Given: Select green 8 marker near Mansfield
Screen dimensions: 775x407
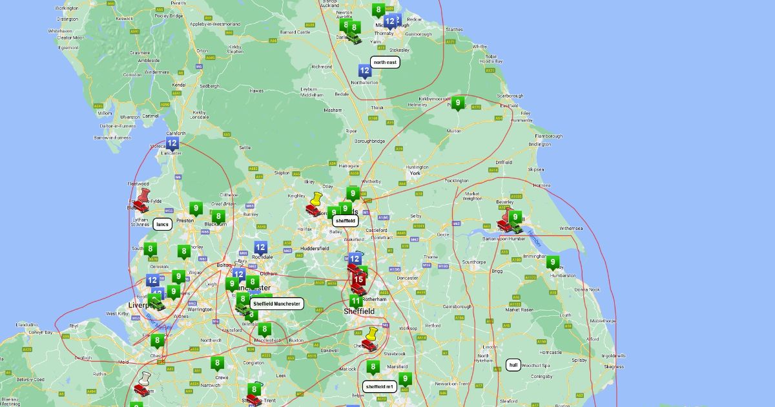Looking at the screenshot, I should pos(373,368).
